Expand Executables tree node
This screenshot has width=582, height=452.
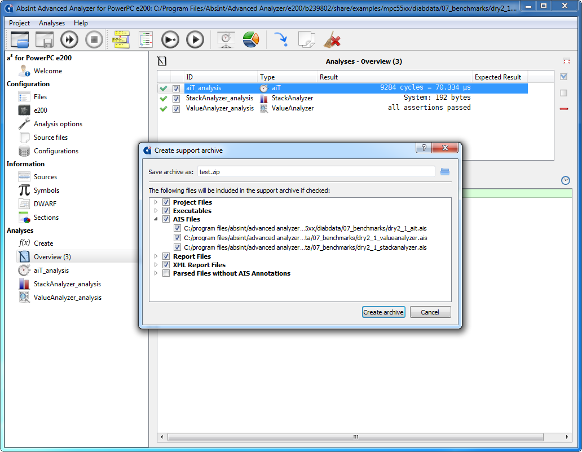[156, 211]
